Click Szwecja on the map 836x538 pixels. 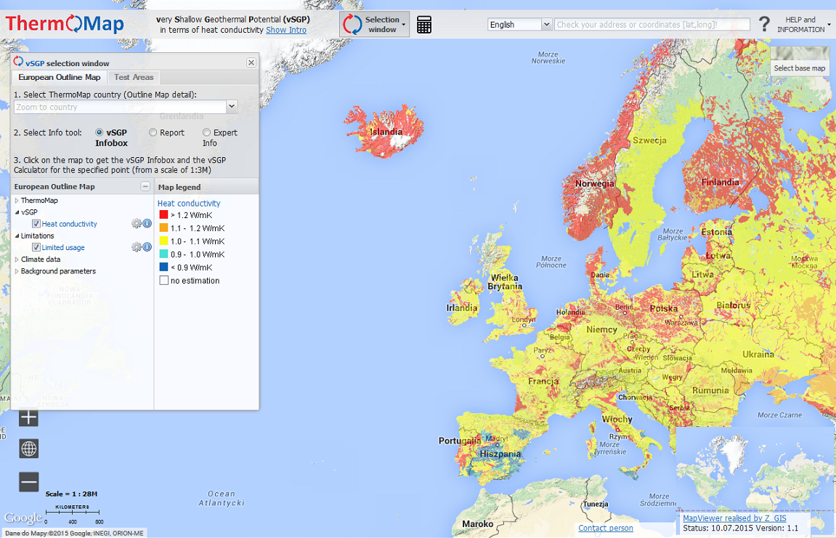(x=649, y=140)
